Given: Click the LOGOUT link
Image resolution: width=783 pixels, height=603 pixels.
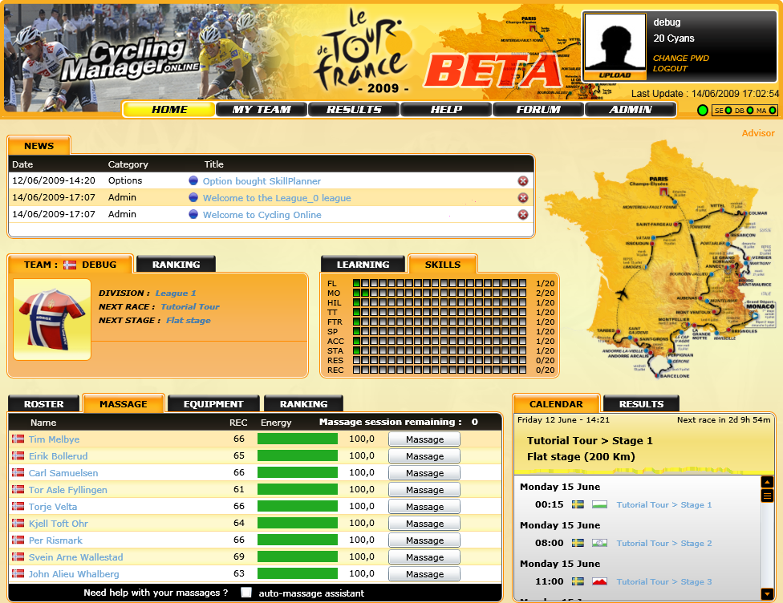Looking at the screenshot, I should pyautogui.click(x=670, y=69).
